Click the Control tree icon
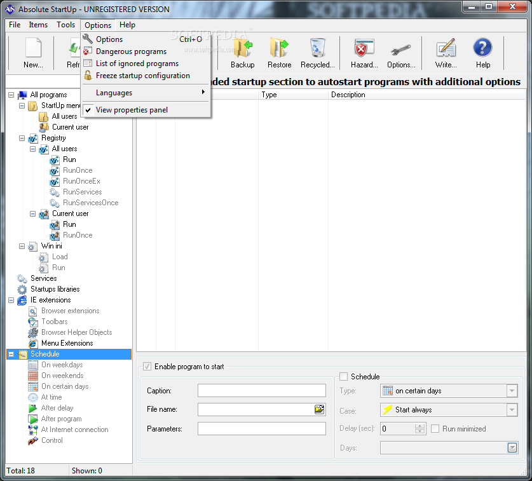532x481 pixels. coord(33,440)
